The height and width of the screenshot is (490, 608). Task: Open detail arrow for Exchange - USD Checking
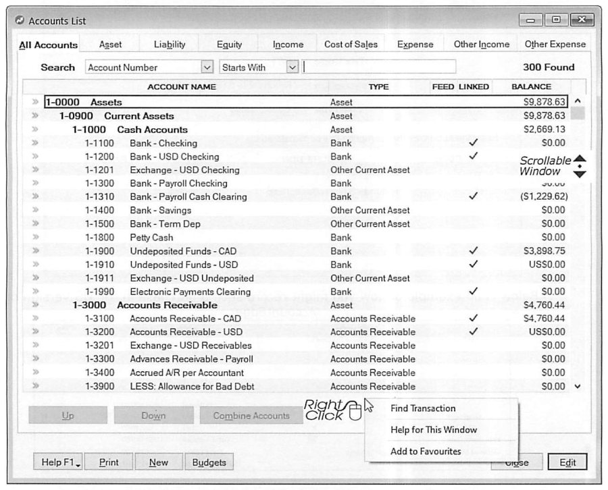[x=35, y=169]
